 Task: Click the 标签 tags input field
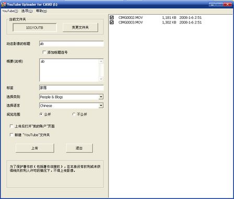coord(72,88)
